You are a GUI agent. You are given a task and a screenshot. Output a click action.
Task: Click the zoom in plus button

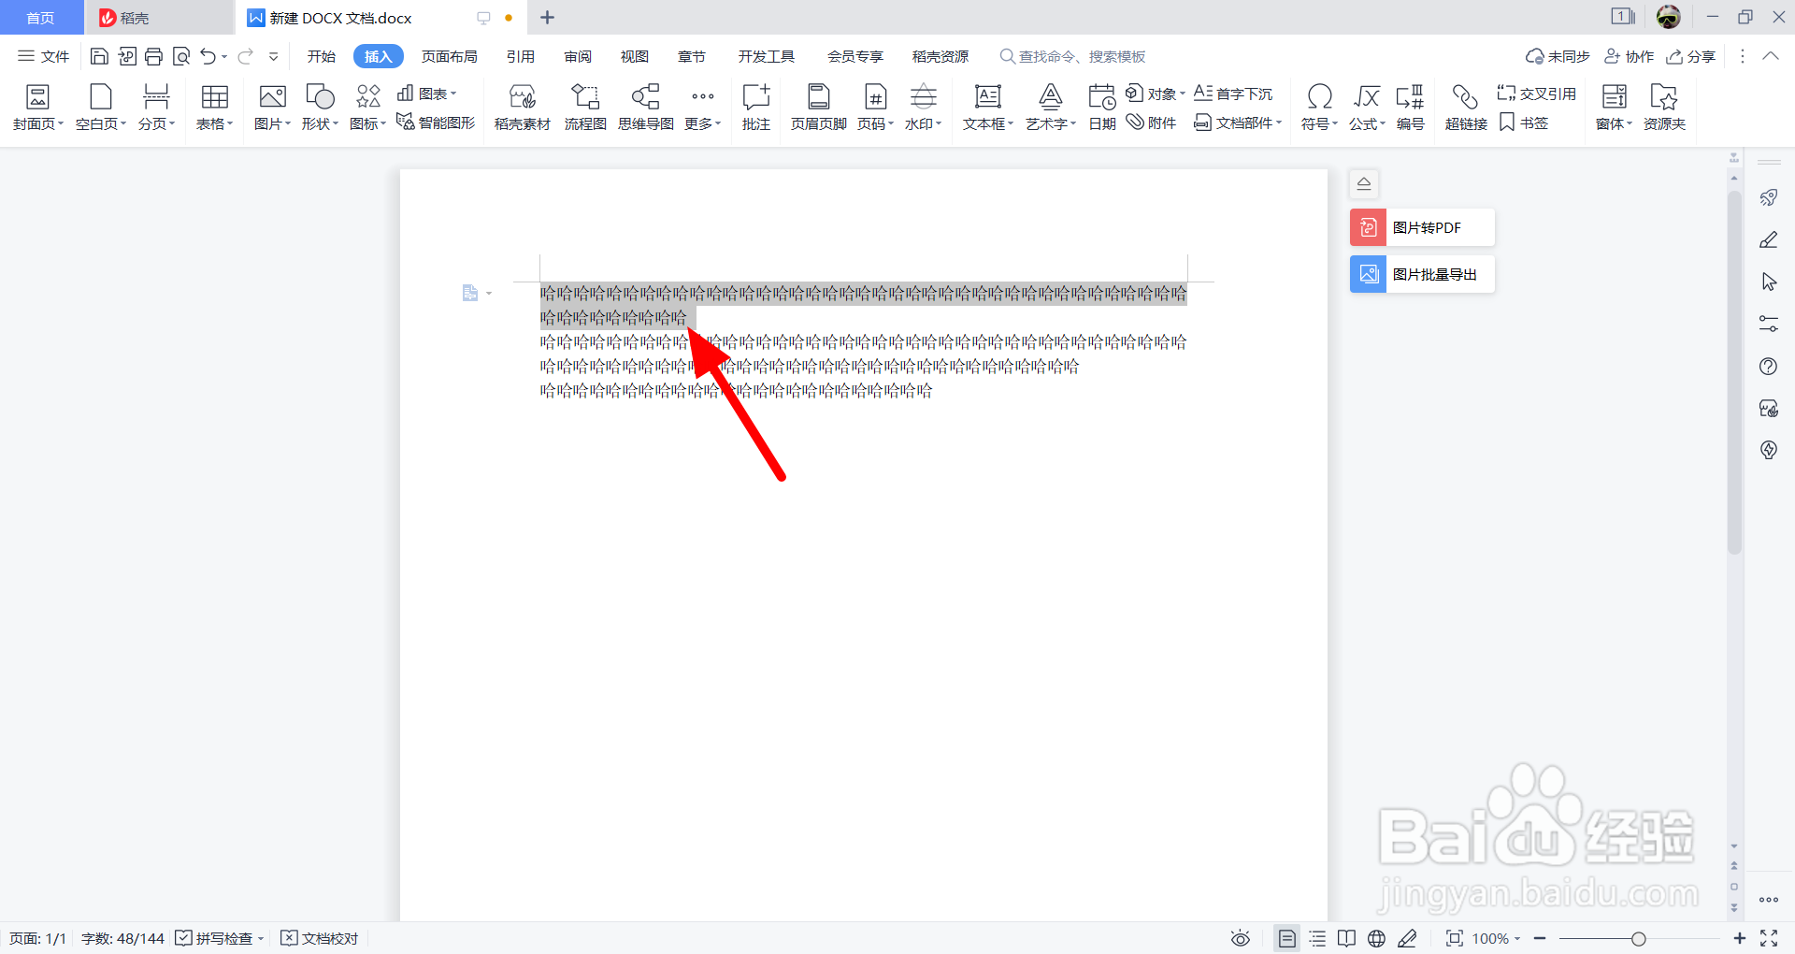tap(1739, 938)
